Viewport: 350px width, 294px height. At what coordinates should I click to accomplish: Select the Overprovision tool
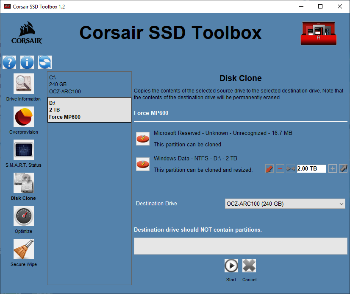pyautogui.click(x=23, y=119)
